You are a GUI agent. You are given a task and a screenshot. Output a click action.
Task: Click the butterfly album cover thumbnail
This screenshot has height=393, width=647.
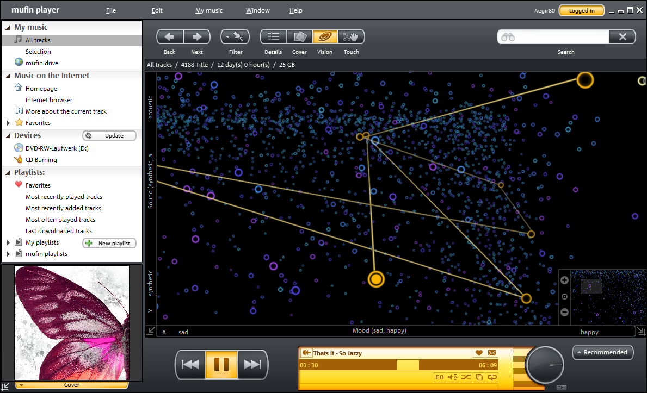click(72, 322)
